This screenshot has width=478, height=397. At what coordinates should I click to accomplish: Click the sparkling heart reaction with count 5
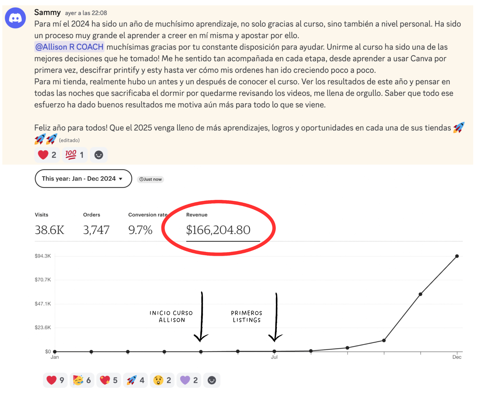point(109,380)
